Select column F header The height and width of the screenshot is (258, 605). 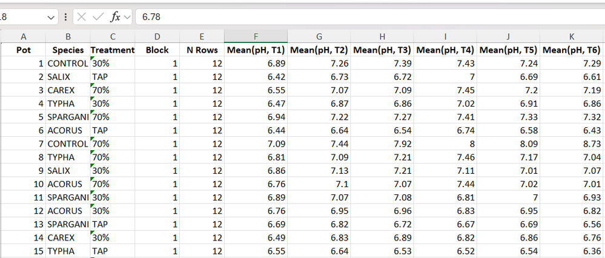pos(256,36)
